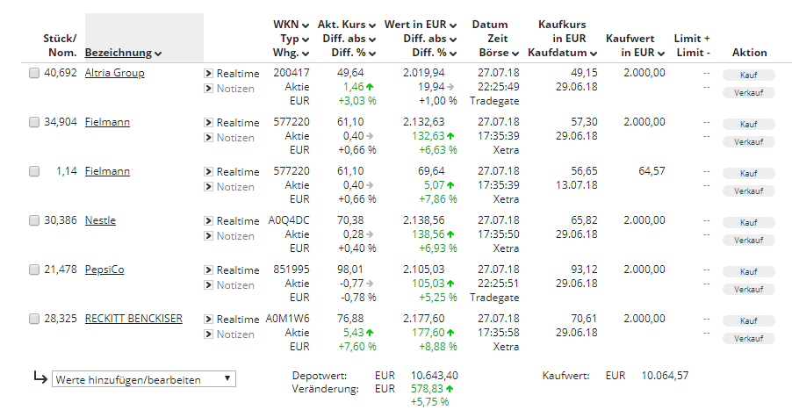Image resolution: width=792 pixels, height=417 pixels.
Task: Click Verkauf button for Fielmann 34,904 row
Action: pyautogui.click(x=749, y=142)
